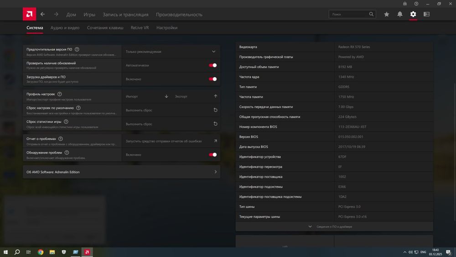Select Сочетания клавиш sub-tab
This screenshot has height=257, width=456.
click(105, 28)
